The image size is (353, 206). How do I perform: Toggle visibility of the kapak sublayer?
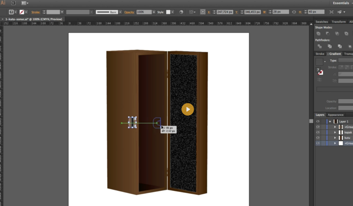point(318,132)
